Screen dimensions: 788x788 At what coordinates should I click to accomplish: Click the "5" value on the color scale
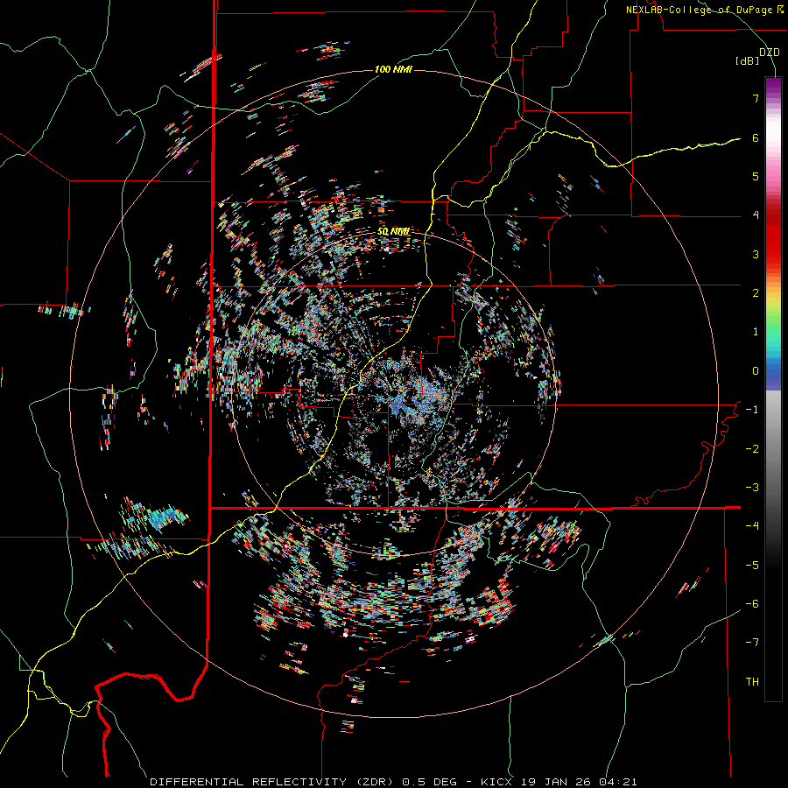pos(756,176)
